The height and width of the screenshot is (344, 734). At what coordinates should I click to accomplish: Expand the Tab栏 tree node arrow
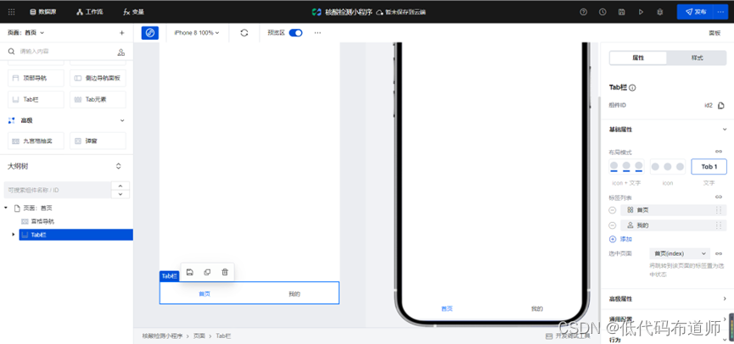[x=13, y=234]
